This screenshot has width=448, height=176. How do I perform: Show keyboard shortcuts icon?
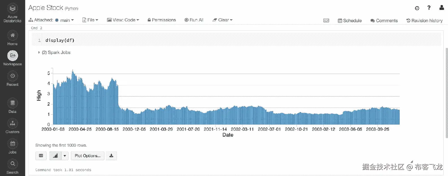coord(326,20)
